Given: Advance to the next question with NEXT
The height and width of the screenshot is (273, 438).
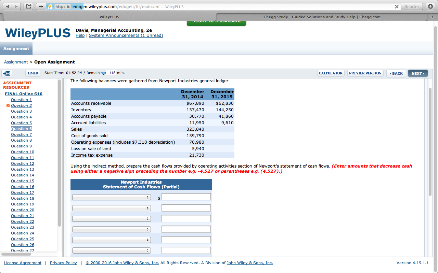Looking at the screenshot, I should (418, 73).
